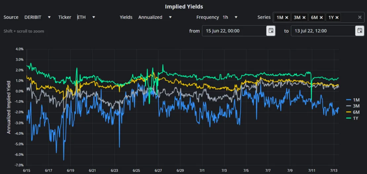This screenshot has width=367, height=174.
Task: Click the 6/15 x-axis date label
Action: coord(27,170)
